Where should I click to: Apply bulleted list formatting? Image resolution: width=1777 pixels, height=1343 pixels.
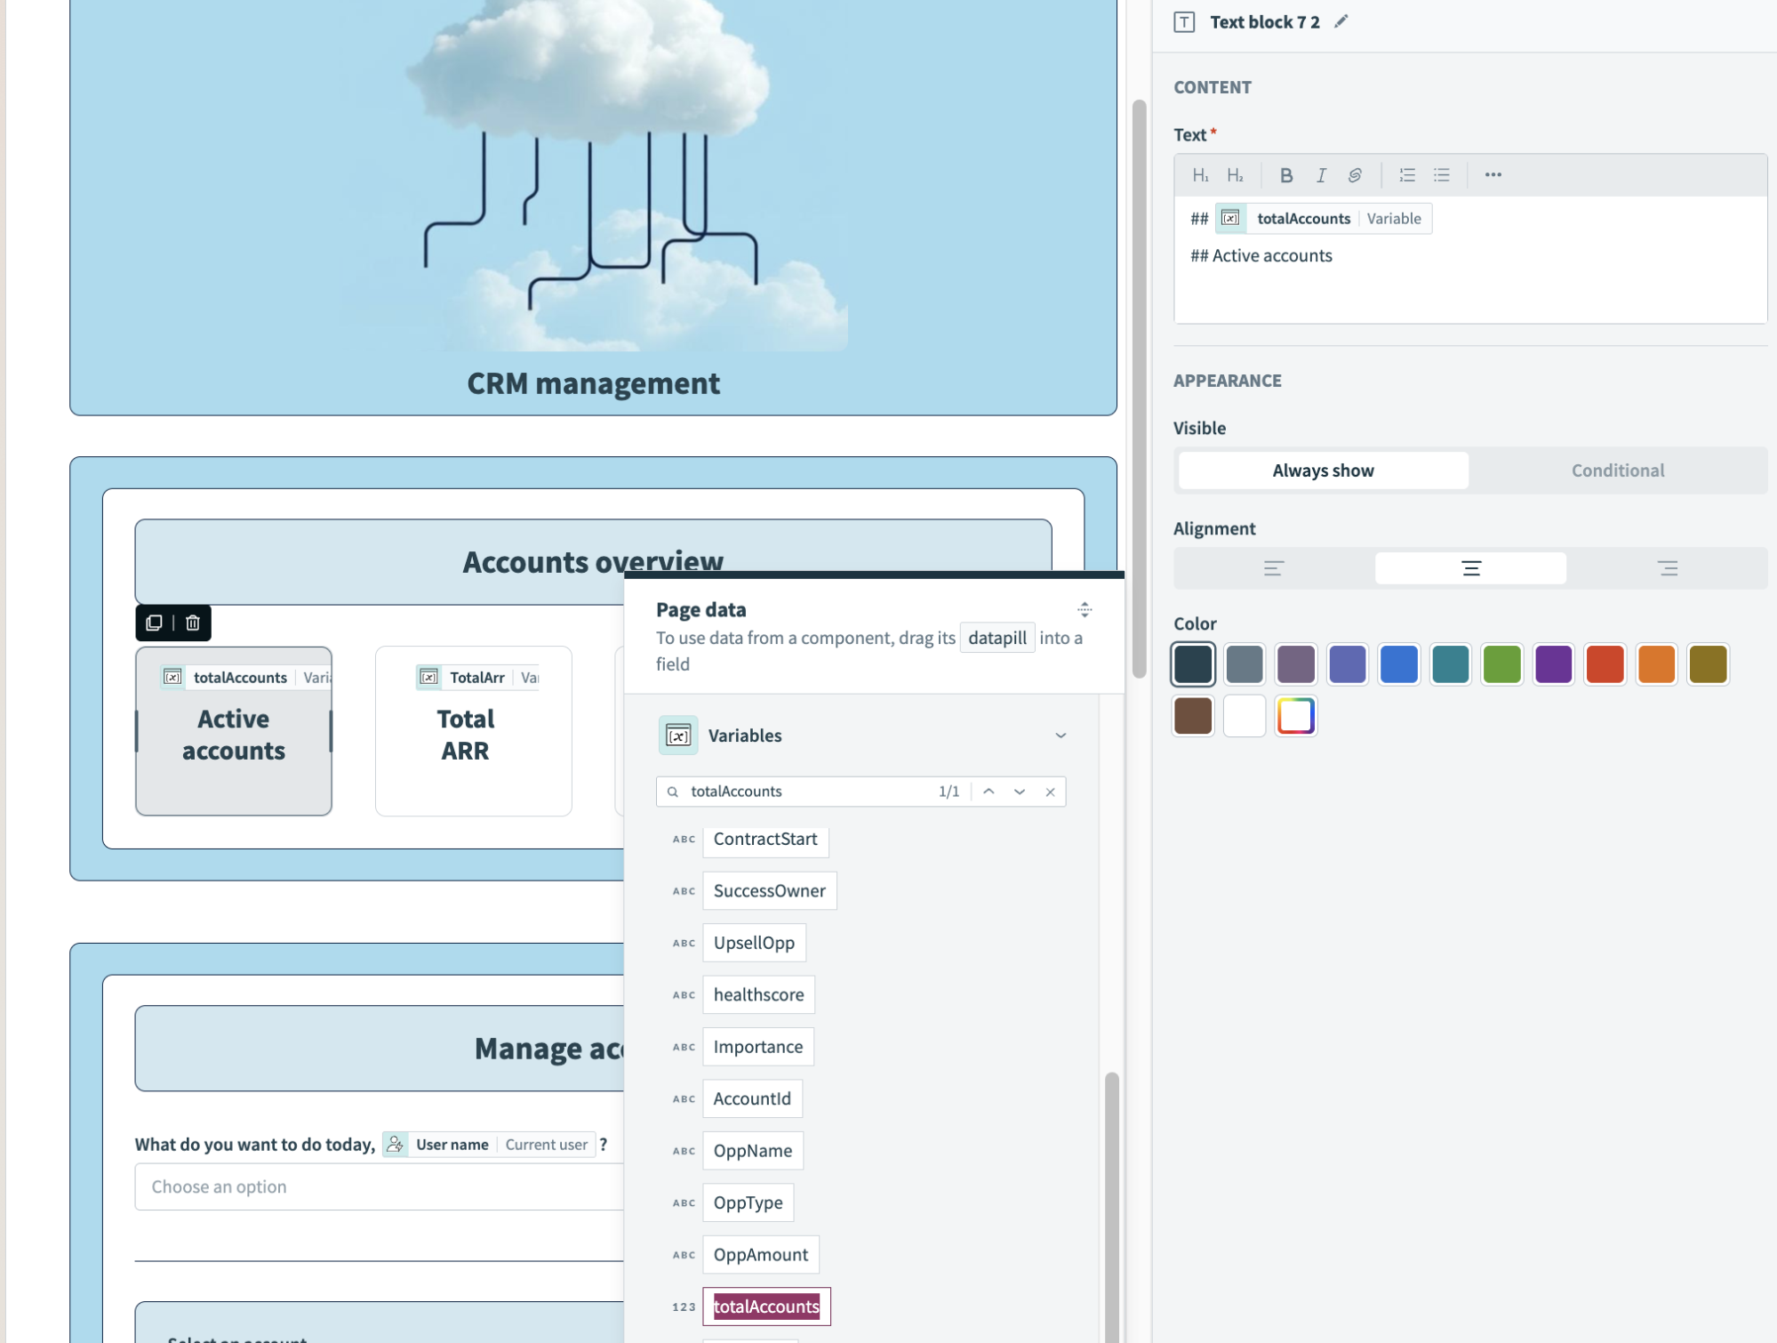click(x=1441, y=175)
